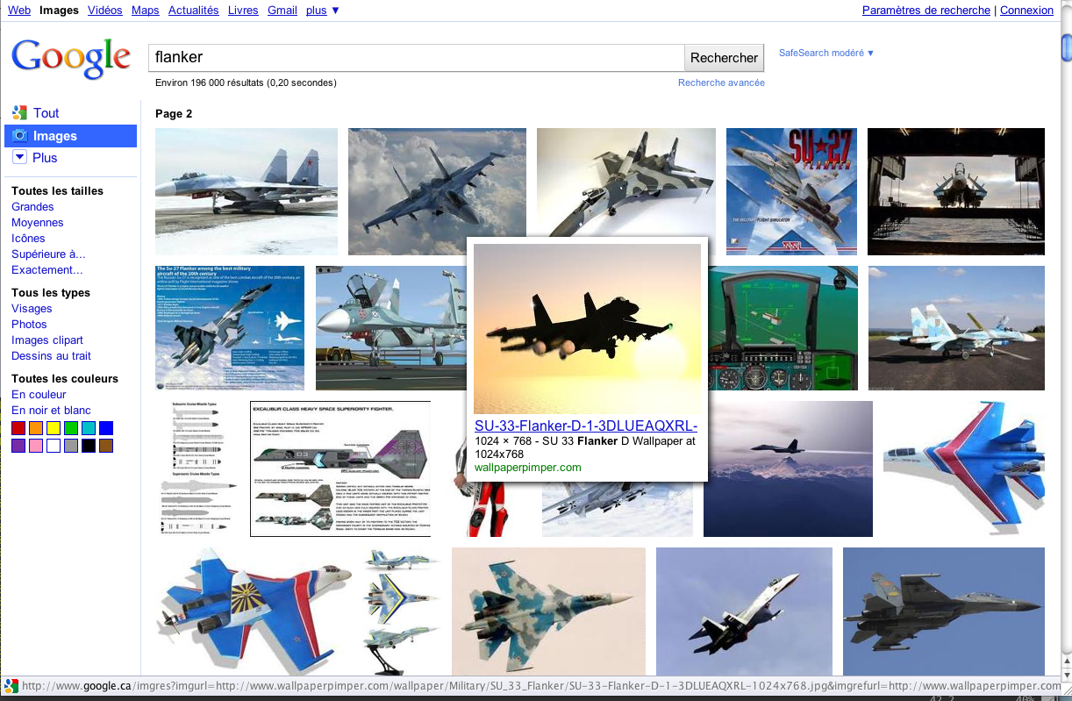Screen dimensions: 1072x701
Task: Open the Recherche avancée link
Action: click(x=721, y=82)
